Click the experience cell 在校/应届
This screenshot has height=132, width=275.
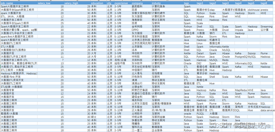pyautogui.click(x=122, y=60)
